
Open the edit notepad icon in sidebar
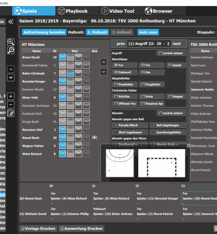(11, 113)
